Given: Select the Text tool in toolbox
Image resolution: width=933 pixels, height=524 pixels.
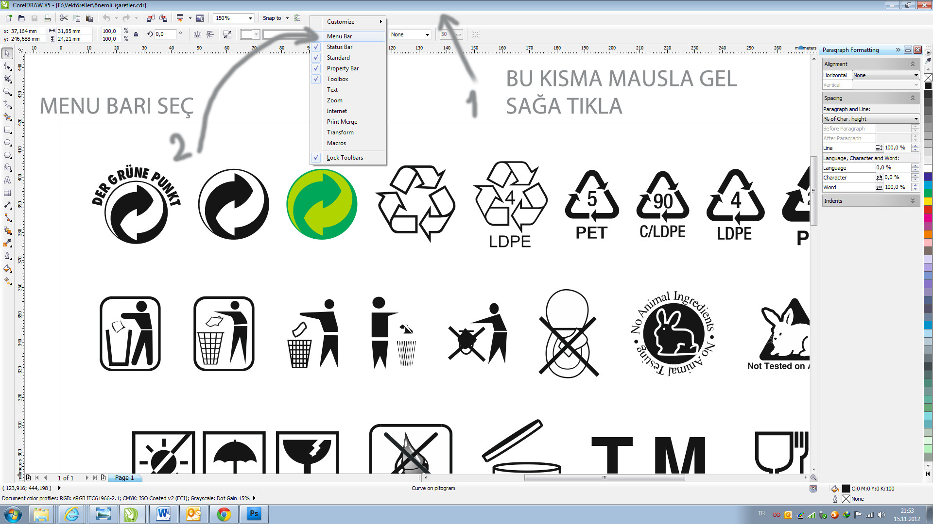Looking at the screenshot, I should 8,180.
